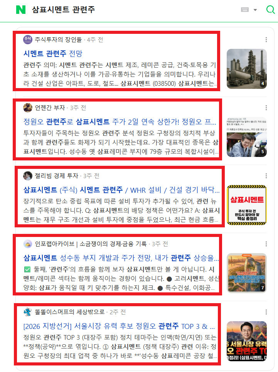Viewport: 278px width, 372px height.
Task: Click 주식투자의 장인들 profile avatar
Action: (x=28, y=40)
